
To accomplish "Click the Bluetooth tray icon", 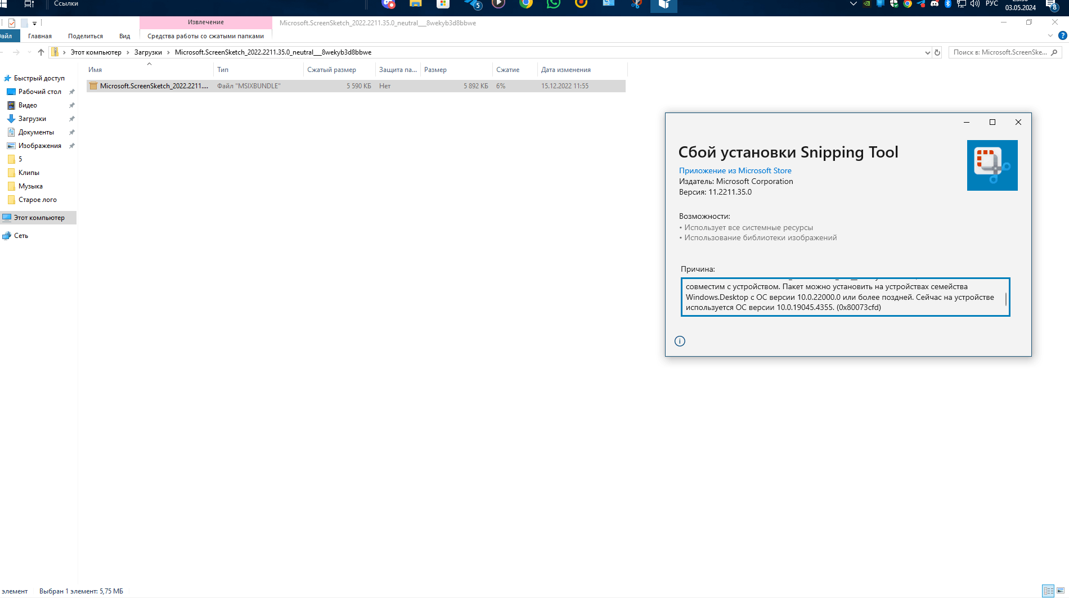I will pyautogui.click(x=948, y=4).
